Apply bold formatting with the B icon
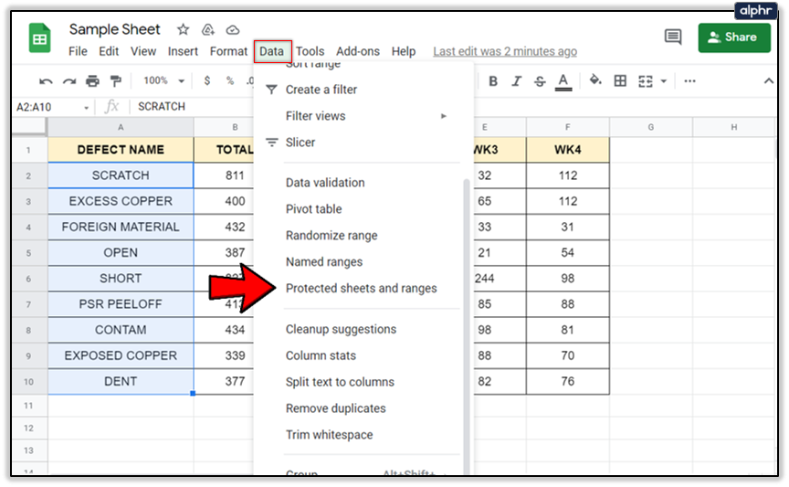This screenshot has height=487, width=789. pyautogui.click(x=493, y=81)
